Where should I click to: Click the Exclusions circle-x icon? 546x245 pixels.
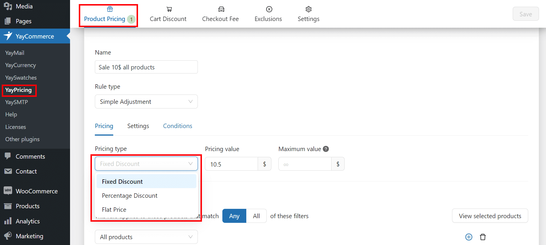pos(269,9)
